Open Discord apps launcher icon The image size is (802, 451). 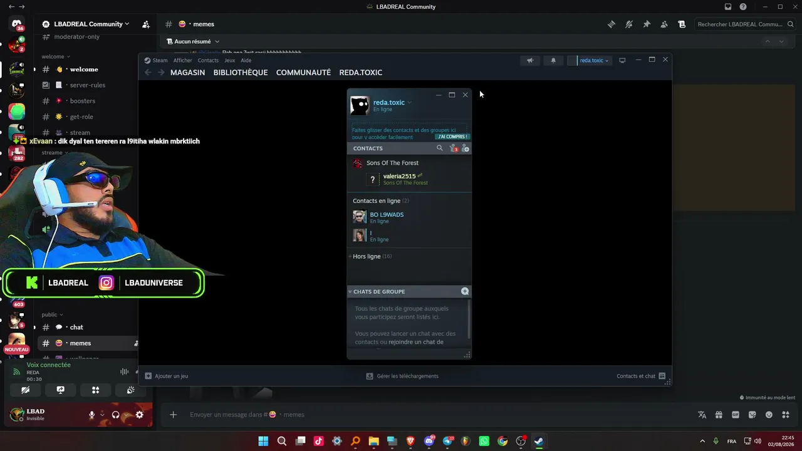click(786, 415)
